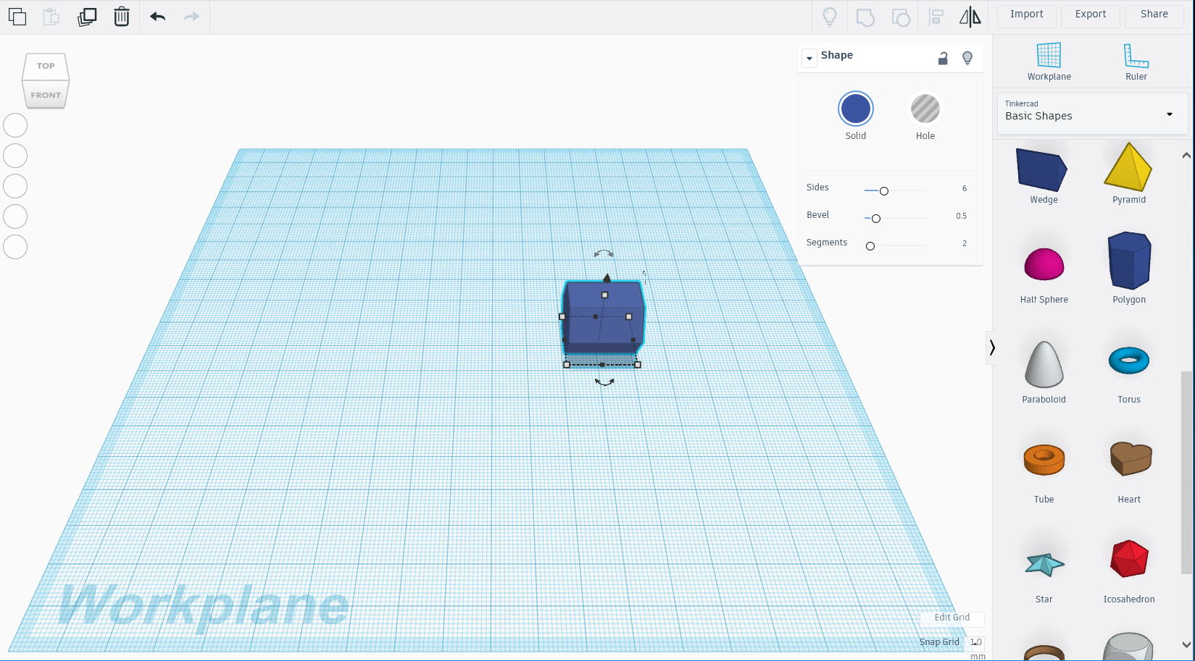This screenshot has height=661, width=1195.
Task: Select the Workplane tool
Action: 1049,62
